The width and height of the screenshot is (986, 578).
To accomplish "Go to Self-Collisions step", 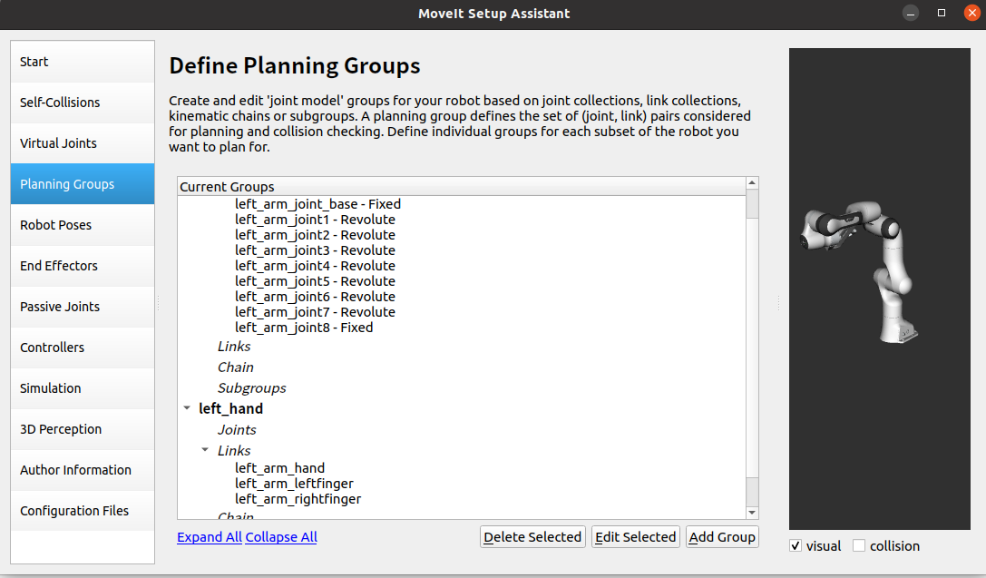I will (83, 103).
